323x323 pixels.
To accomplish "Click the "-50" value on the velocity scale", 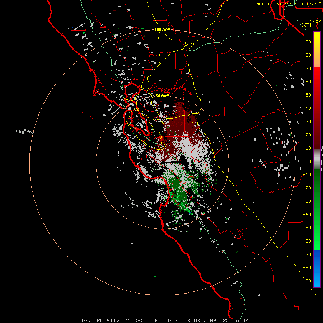I will 307,228.
